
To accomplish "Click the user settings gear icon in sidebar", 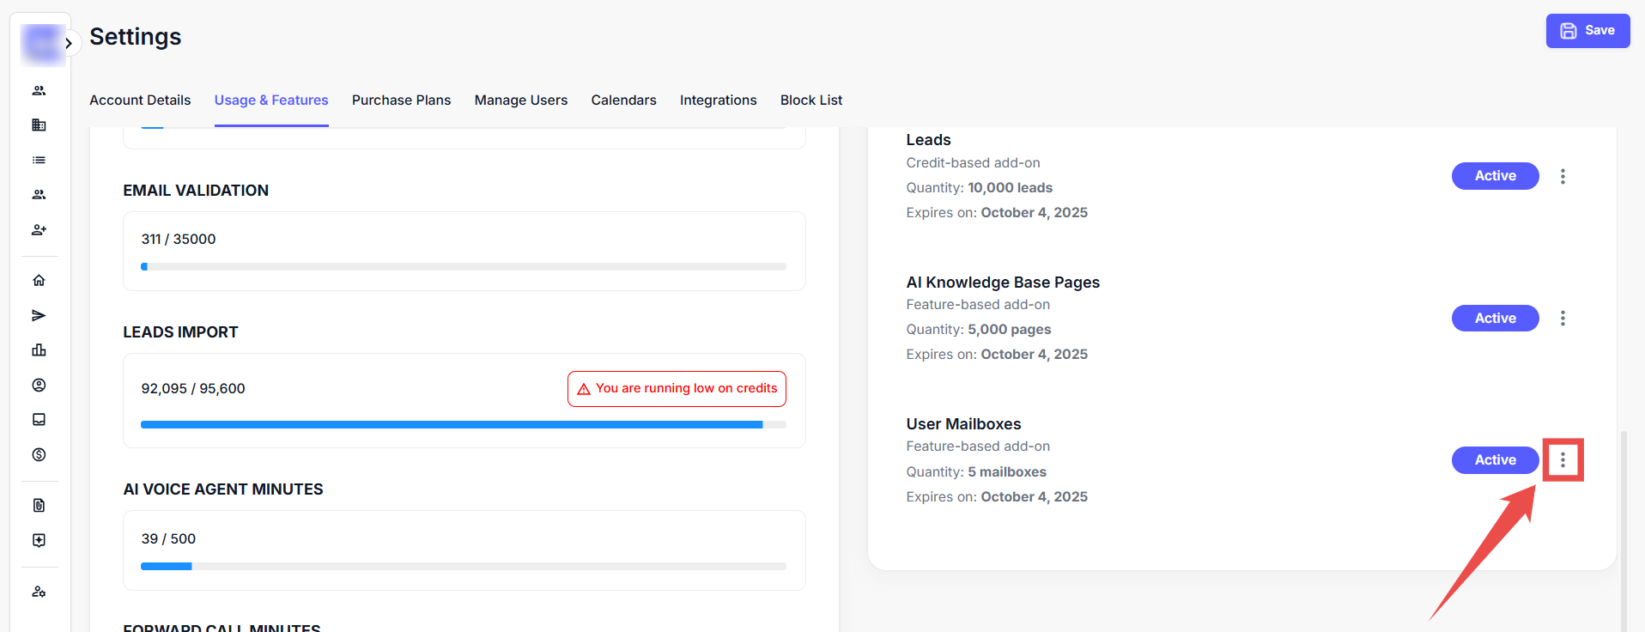I will tap(39, 592).
